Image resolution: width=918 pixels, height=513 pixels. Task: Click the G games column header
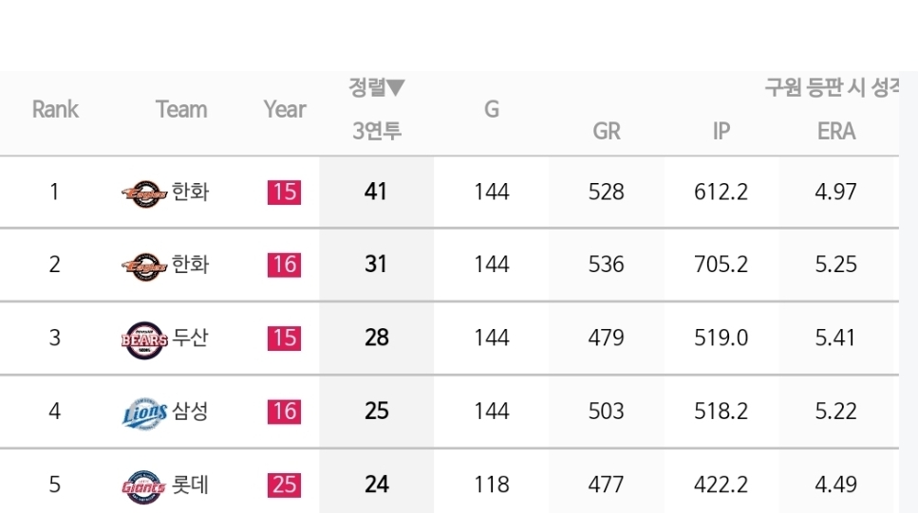492,109
